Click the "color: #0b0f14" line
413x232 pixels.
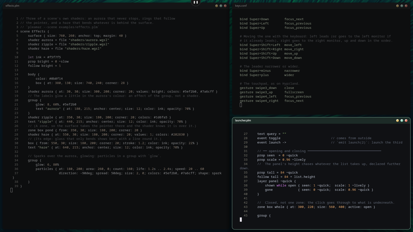(x=49, y=79)
